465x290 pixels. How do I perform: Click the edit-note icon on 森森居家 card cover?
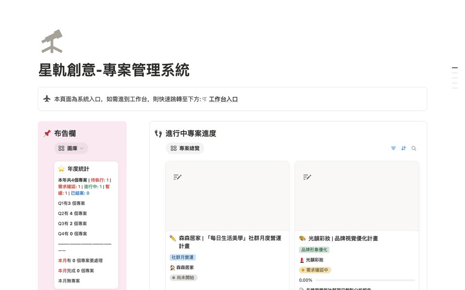[177, 177]
